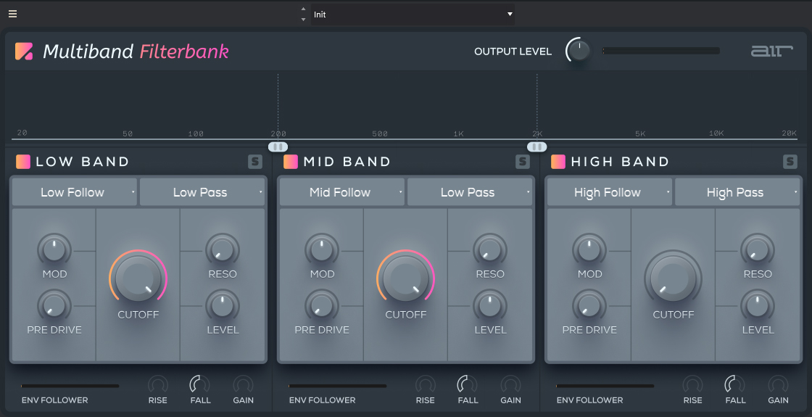Click the Output Level knob
812x417 pixels.
[x=578, y=51]
